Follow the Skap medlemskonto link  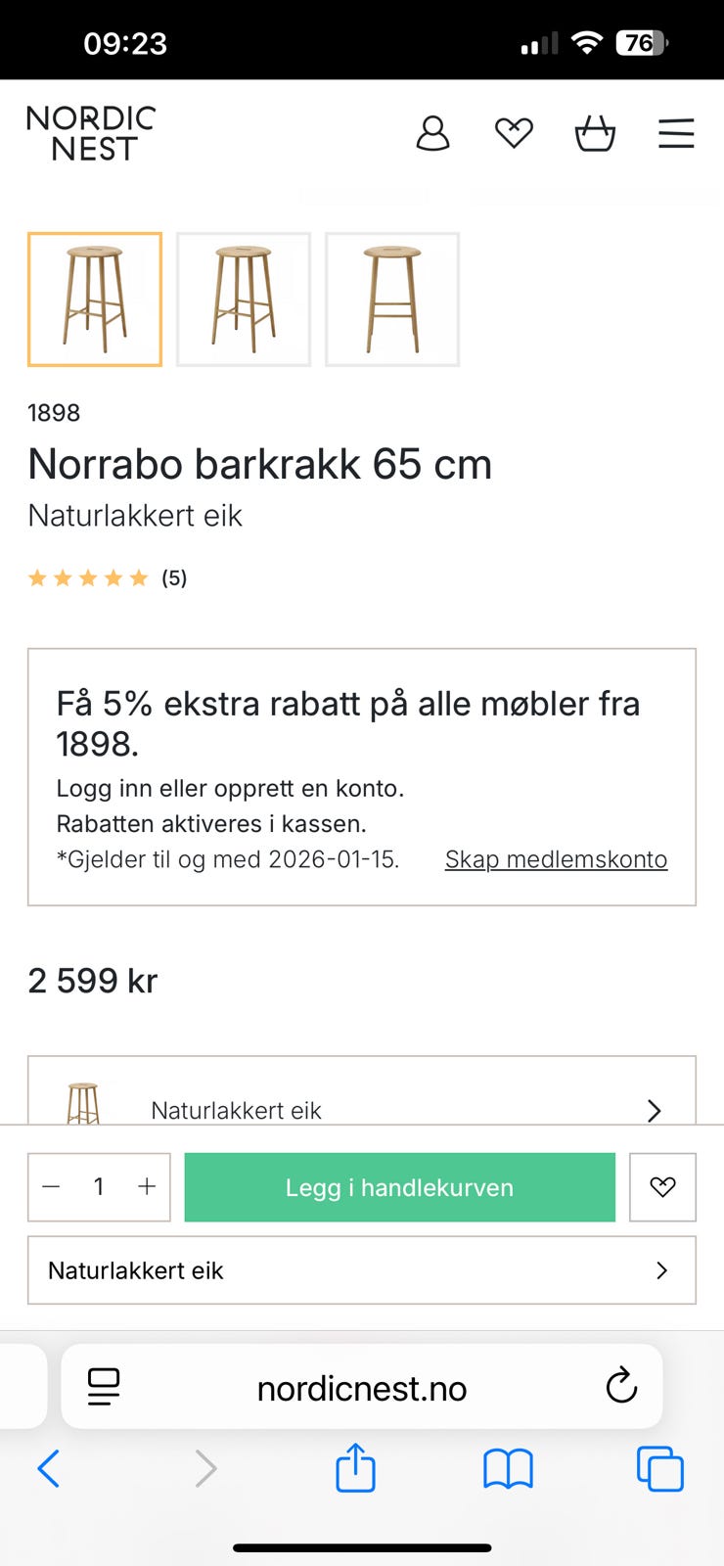[x=556, y=859]
